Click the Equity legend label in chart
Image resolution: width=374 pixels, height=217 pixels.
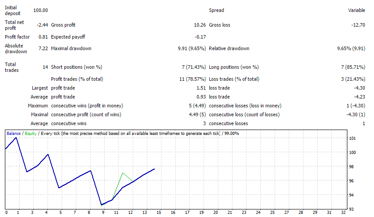[x=31, y=133]
